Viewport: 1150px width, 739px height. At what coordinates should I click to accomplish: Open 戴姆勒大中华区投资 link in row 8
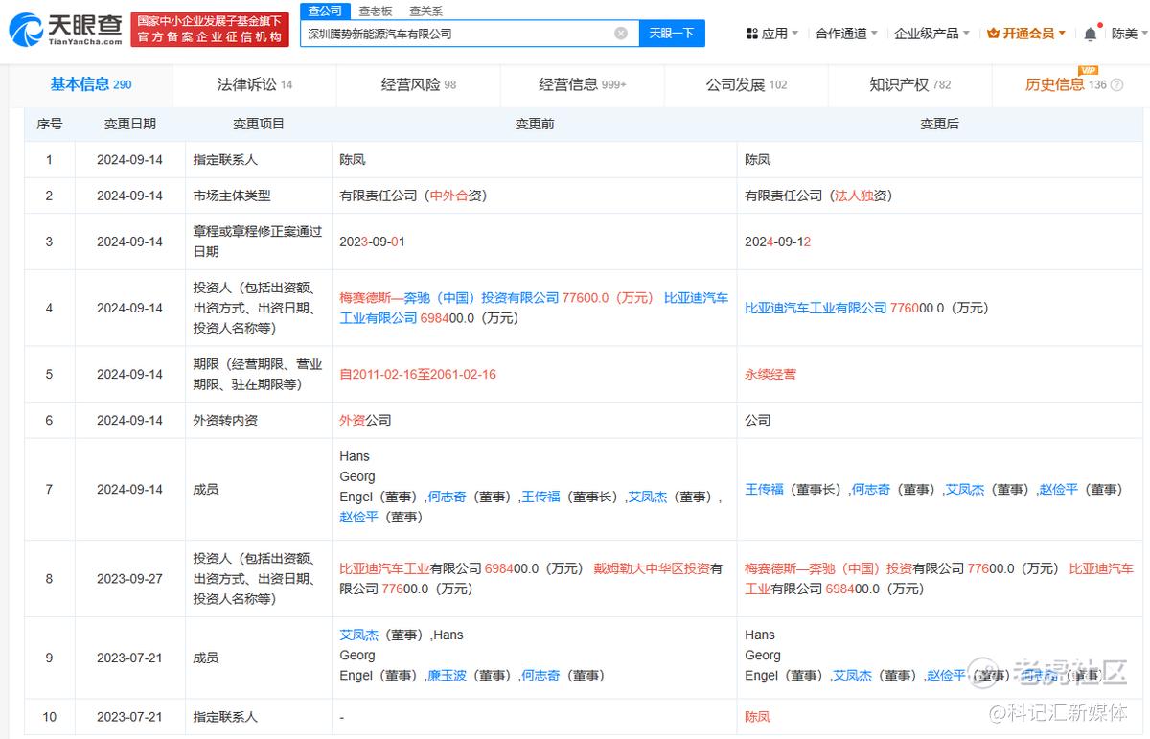pos(652,568)
